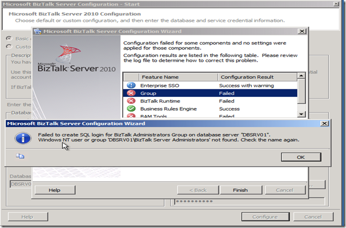
Task: Click the Feature Name column header
Action: click(178, 77)
